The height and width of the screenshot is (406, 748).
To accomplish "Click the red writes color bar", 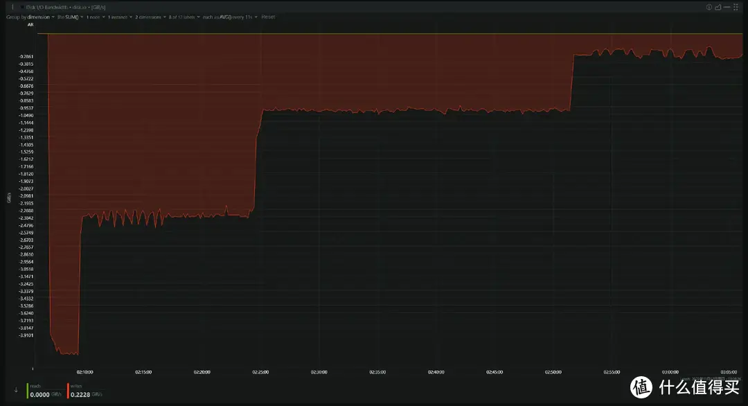I will (x=68, y=391).
